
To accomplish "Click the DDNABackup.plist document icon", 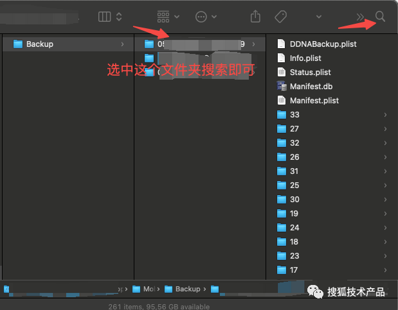I will [281, 44].
